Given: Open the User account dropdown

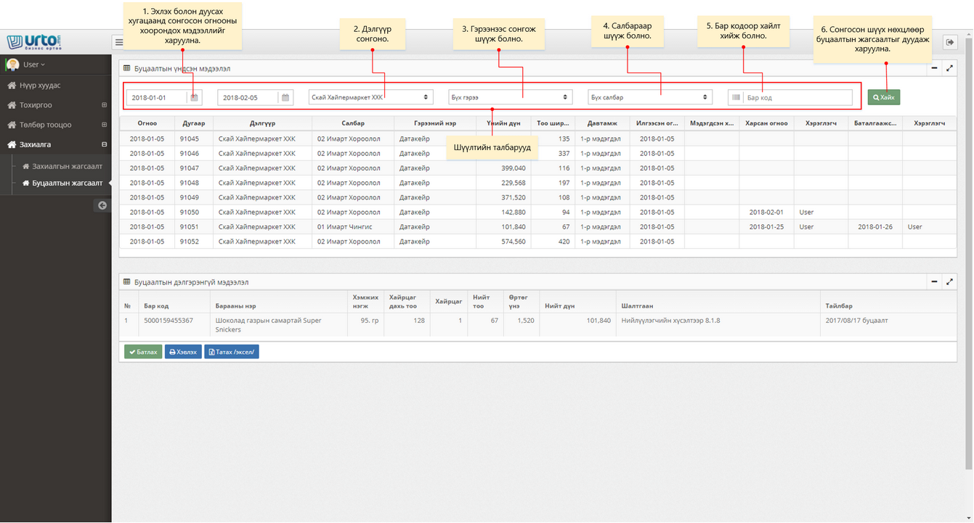Looking at the screenshot, I should point(34,65).
